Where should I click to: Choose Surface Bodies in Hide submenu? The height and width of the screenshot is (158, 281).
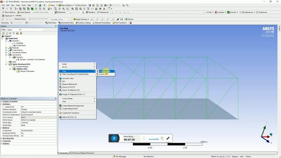pyautogui.click(x=105, y=71)
